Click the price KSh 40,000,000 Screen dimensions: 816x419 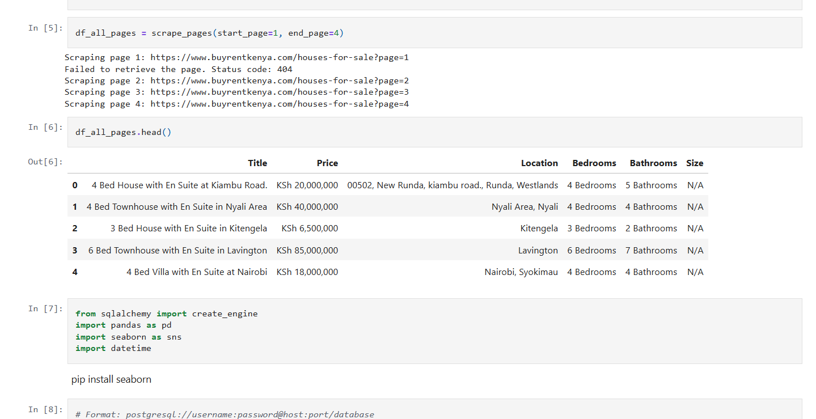(307, 207)
